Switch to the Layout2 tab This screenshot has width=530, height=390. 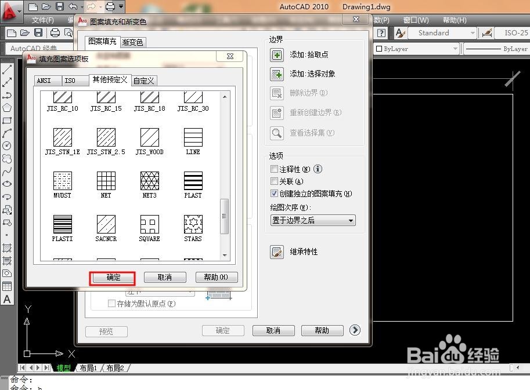coord(116,368)
